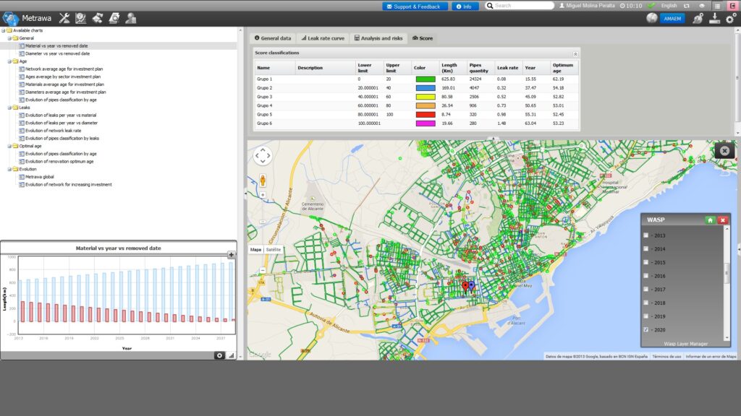Click the magenta color swatch for Grupo 6
The image size is (741, 416).
tap(425, 123)
